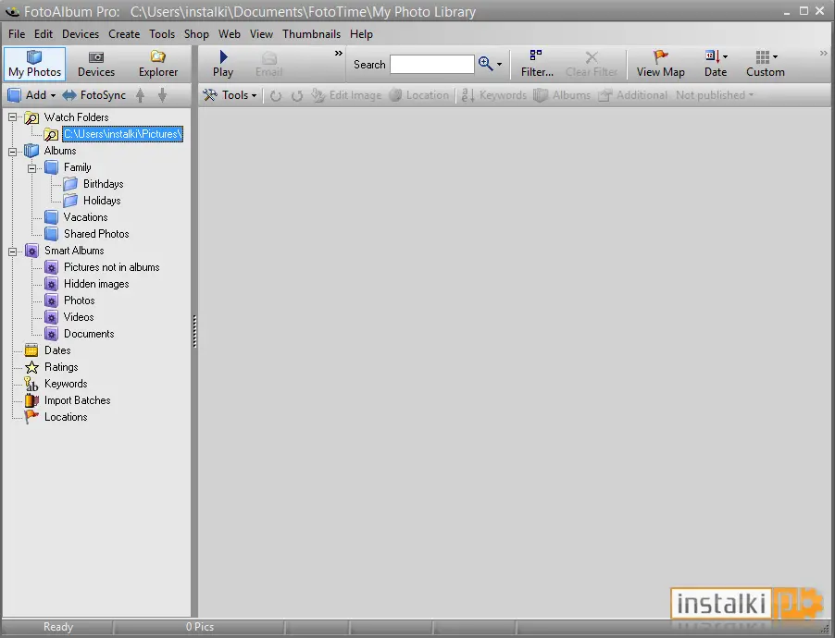This screenshot has height=638, width=835.
Task: Open the Tools dropdown in image toolbar
Action: coord(231,95)
